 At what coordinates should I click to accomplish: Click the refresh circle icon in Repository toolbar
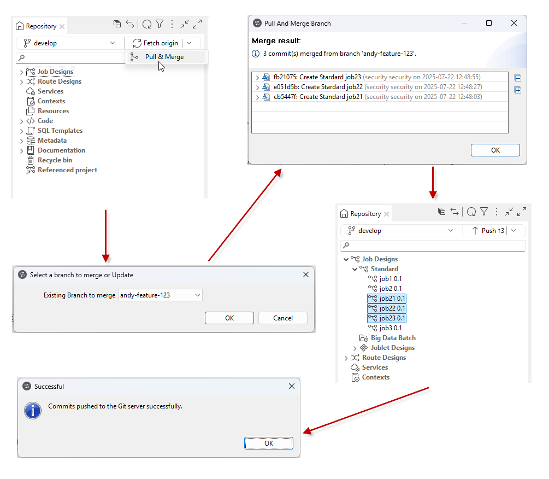point(146,24)
